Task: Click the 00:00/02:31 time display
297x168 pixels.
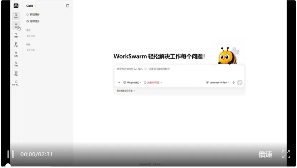Action: (x=36, y=154)
